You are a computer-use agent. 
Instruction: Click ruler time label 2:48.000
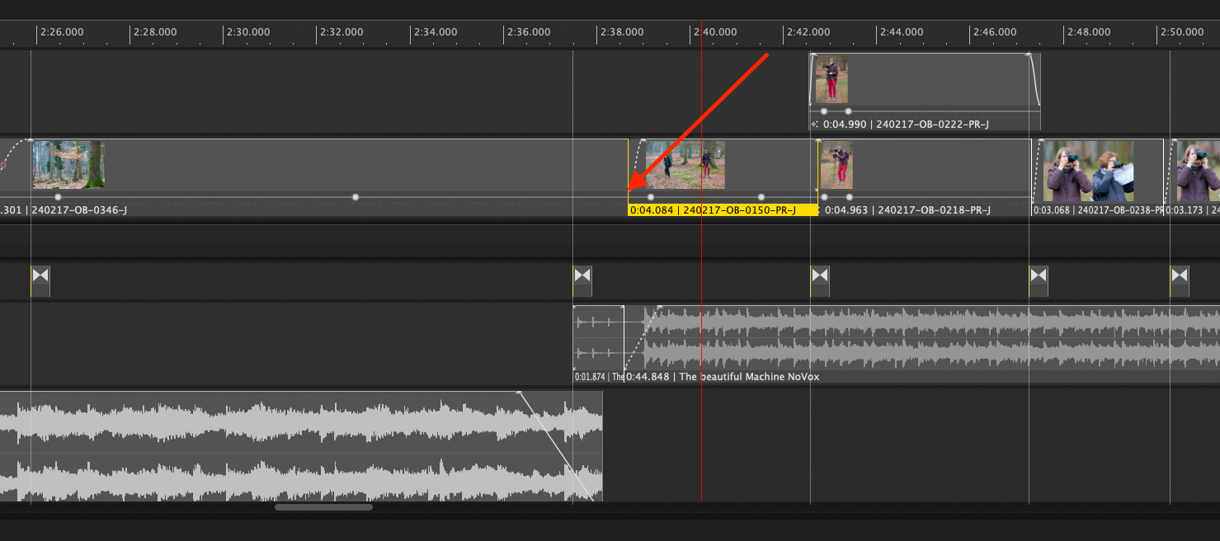[1089, 32]
